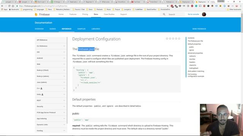Go to the Pricing page in top nav
This screenshot has height=136, width=243.
coord(85,14)
